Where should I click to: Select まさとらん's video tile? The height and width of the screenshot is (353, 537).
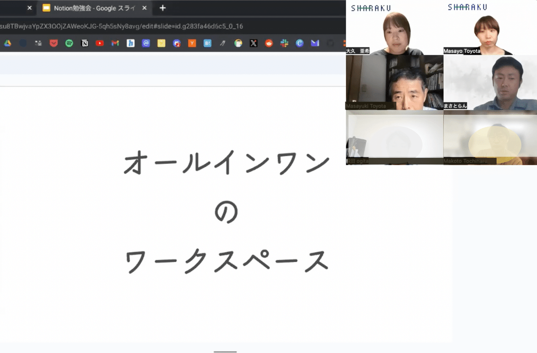coord(490,83)
